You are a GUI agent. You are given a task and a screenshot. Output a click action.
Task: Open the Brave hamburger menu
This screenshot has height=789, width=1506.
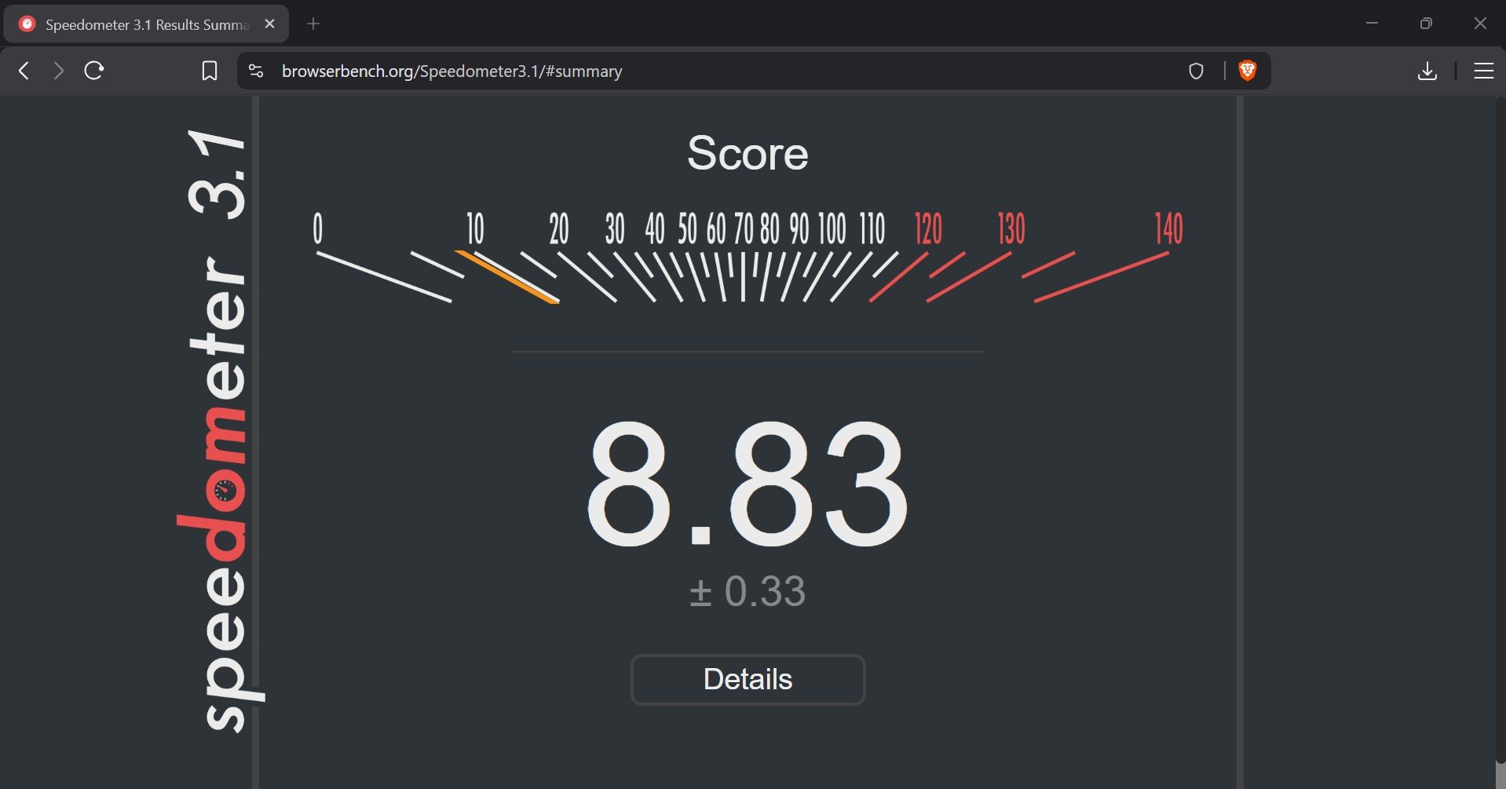click(1484, 71)
